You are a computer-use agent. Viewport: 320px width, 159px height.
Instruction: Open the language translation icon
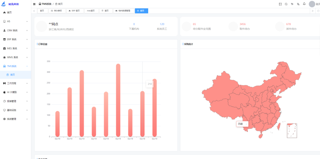pyautogui.click(x=298, y=4)
